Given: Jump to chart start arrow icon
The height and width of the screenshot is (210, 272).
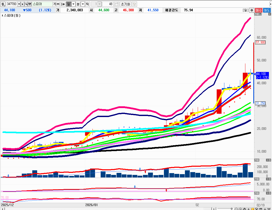Looking at the screenshot, I should (63, 4).
